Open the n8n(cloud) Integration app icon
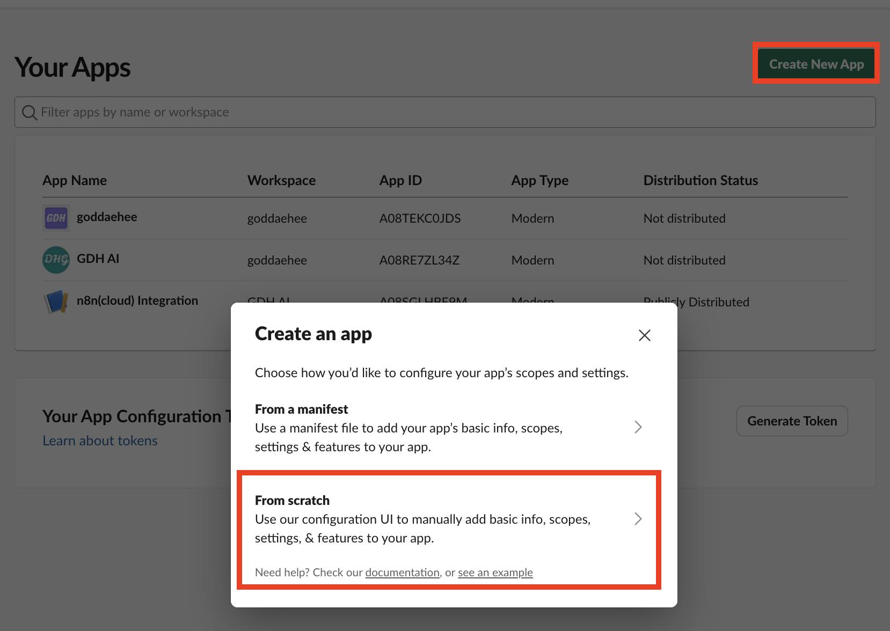 (x=56, y=302)
